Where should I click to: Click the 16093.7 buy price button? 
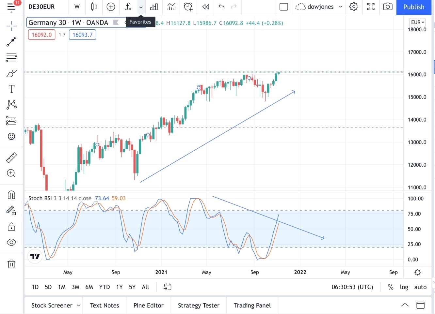tap(82, 35)
